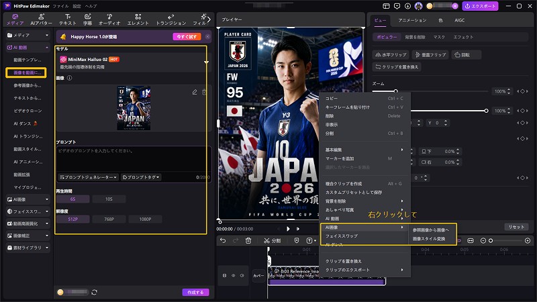Click the image info icon beside 画像
This screenshot has width=537, height=302.
point(70,78)
